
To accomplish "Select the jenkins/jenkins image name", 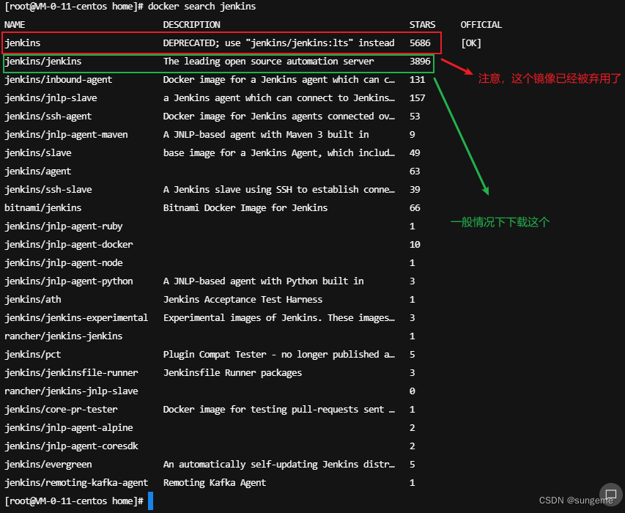I will pyautogui.click(x=42, y=62).
